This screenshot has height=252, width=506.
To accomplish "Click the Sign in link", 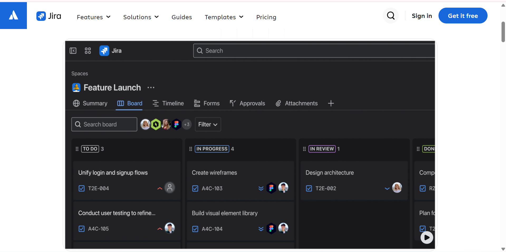I will click(422, 16).
